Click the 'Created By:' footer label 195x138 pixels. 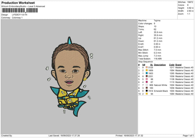7,135
